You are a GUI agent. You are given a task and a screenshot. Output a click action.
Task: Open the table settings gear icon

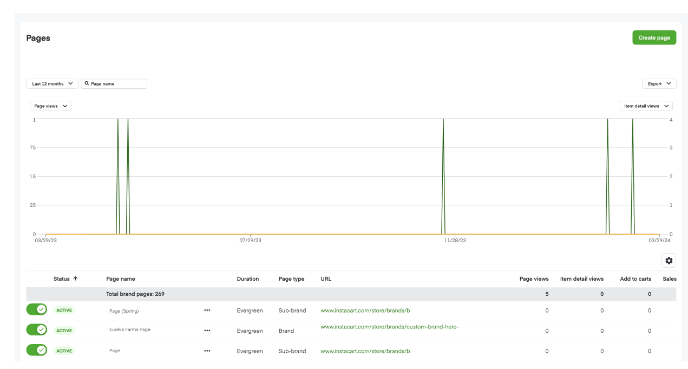click(x=669, y=260)
